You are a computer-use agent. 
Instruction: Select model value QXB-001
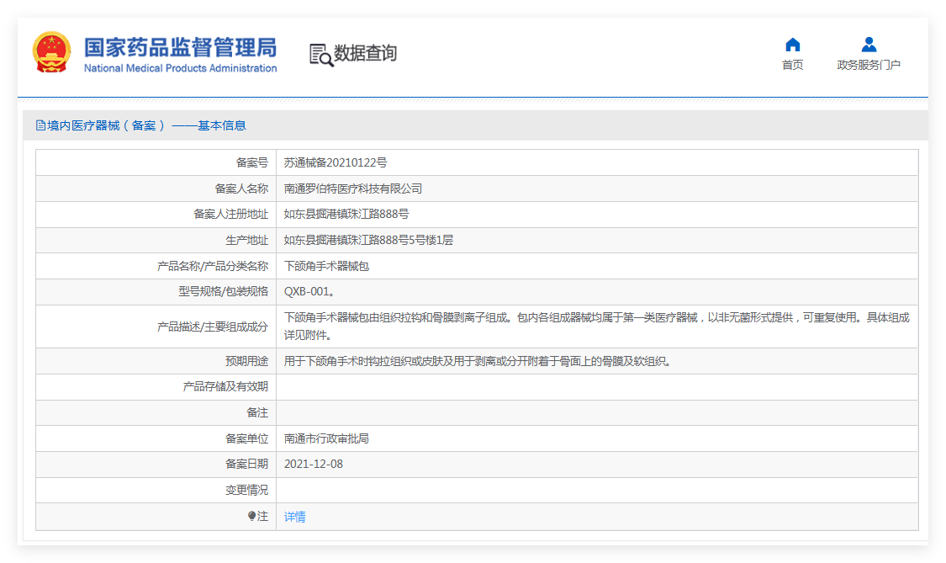pos(309,292)
